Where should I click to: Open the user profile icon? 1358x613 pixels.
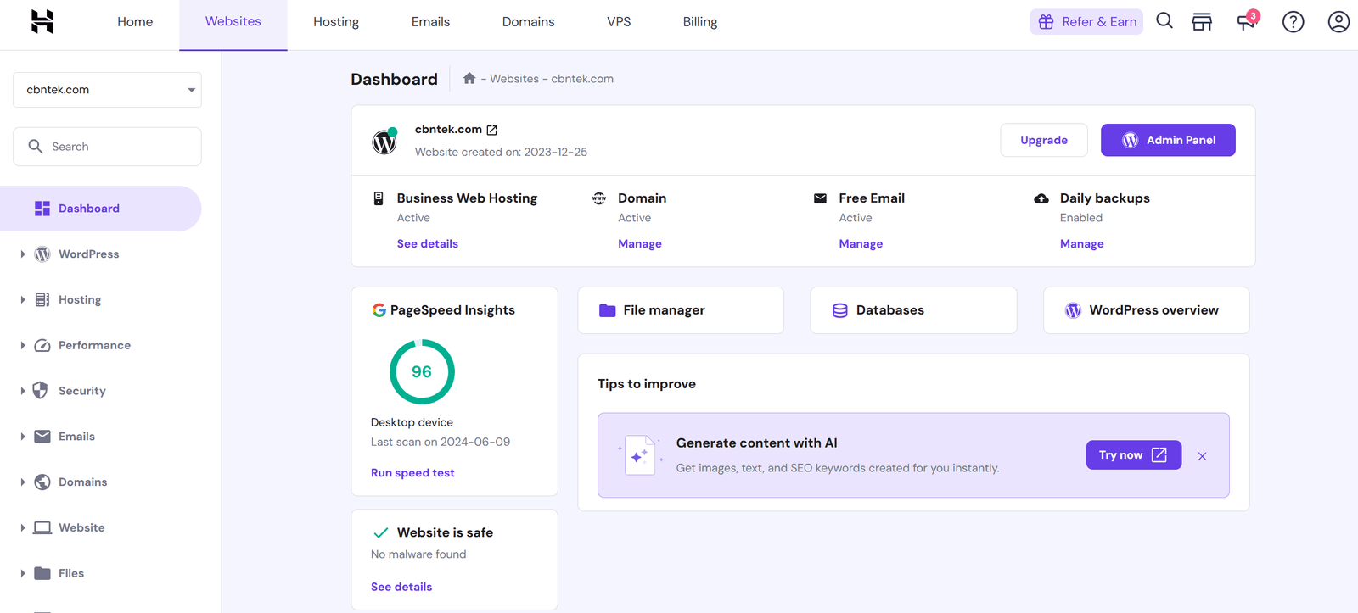coord(1338,22)
